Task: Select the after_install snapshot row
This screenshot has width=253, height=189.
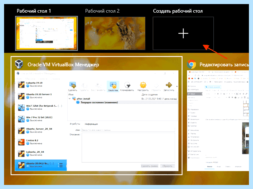Action: [x=123, y=99]
